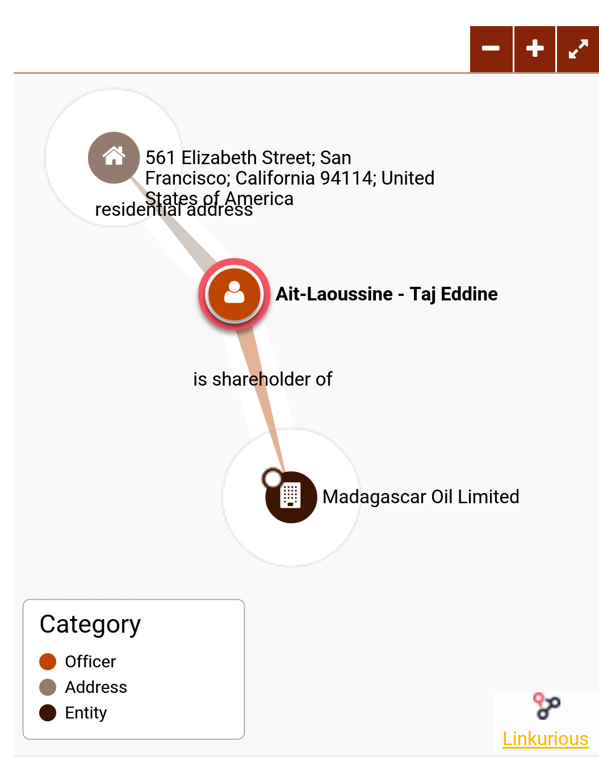
Task: Toggle fullscreen graph view
Action: click(x=578, y=49)
